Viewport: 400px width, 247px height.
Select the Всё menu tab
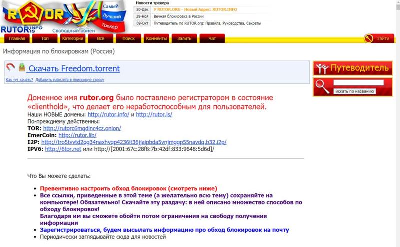101,38
